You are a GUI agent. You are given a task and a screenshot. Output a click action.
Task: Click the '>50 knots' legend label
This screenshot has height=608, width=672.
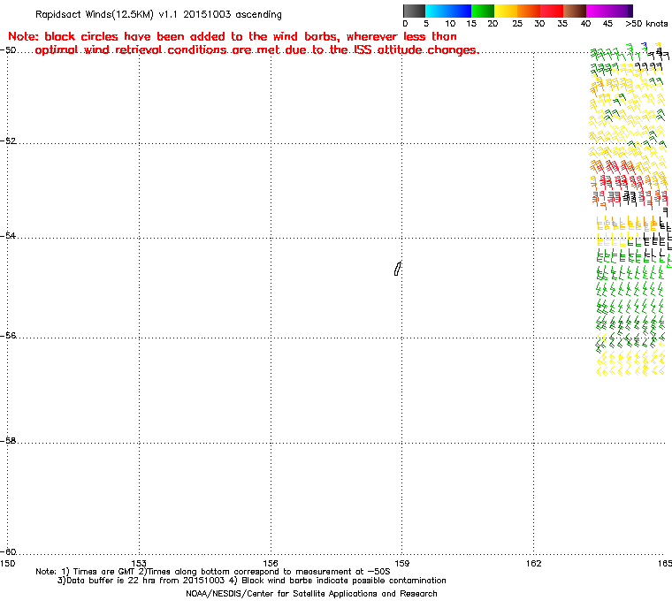(646, 24)
